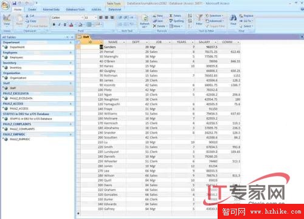Run Spelling check
Viewport: 304px width, 219px height.
pyautogui.click(x=176, y=21)
